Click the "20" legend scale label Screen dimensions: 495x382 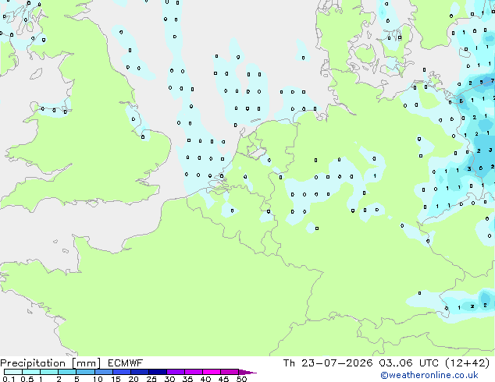[134, 379]
